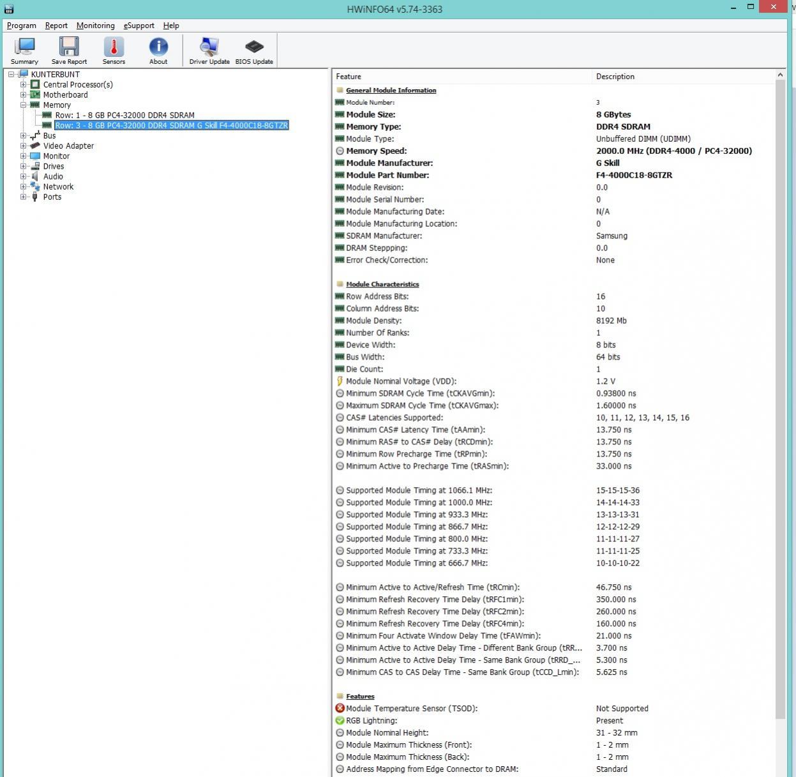Click the Motherboard tree icon
This screenshot has height=777, width=796.
point(35,94)
